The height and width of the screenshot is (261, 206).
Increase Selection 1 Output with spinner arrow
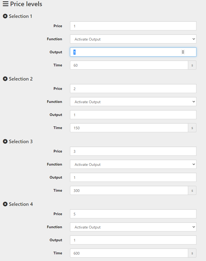[183, 51]
